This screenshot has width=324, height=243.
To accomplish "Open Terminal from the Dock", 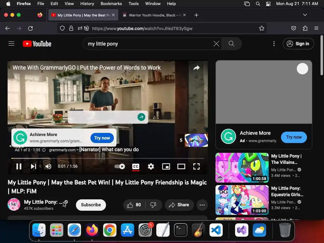I will (181, 230).
